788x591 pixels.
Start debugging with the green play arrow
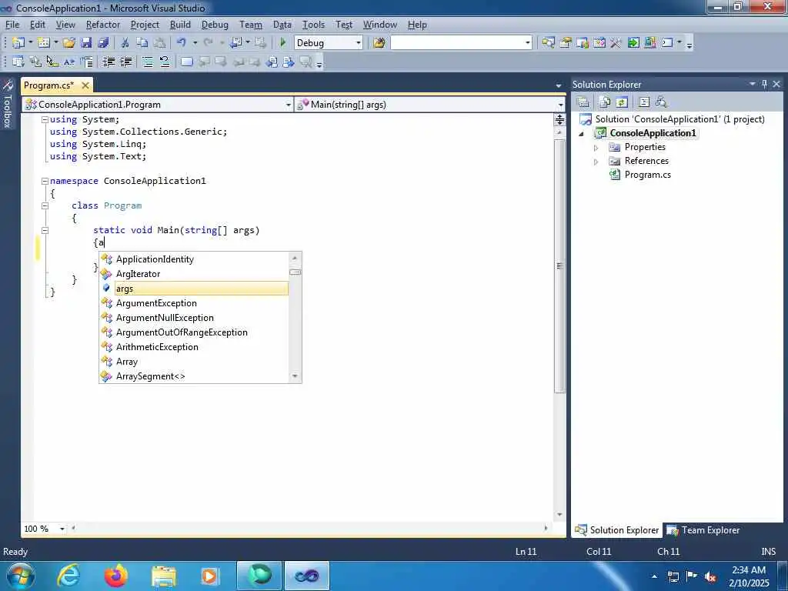[282, 43]
